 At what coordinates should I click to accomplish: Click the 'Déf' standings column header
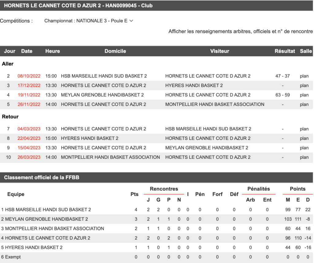[x=234, y=194]
